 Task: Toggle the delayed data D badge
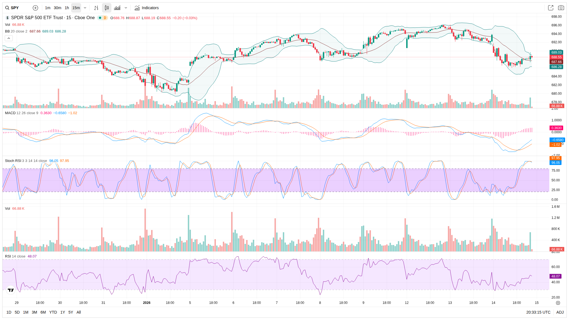(x=105, y=18)
